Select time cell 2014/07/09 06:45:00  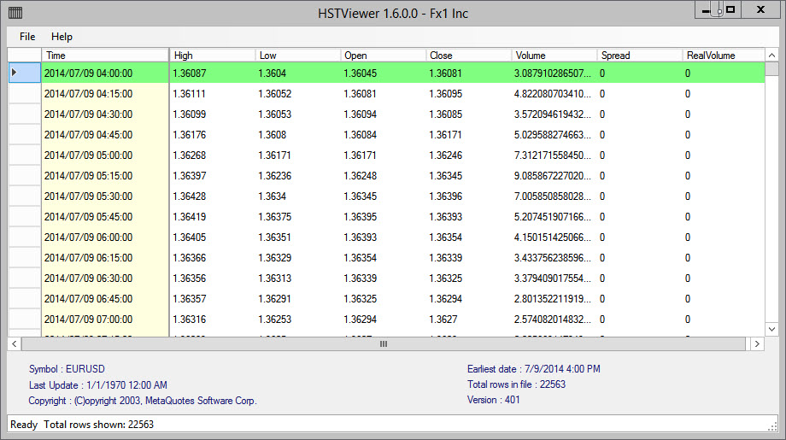(105, 299)
